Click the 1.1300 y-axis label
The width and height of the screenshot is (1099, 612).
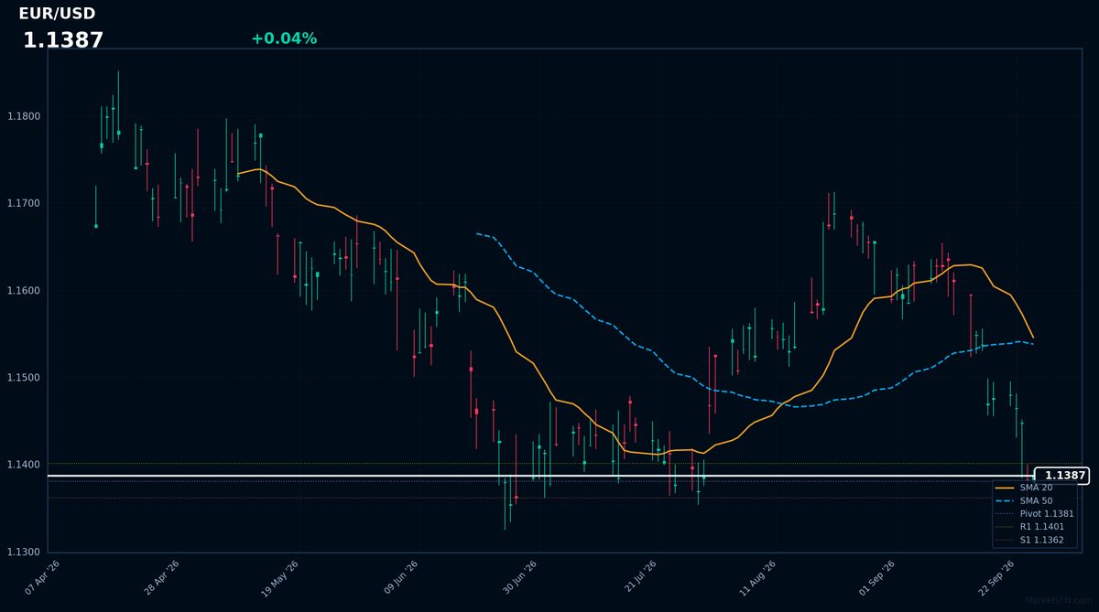[x=23, y=553]
